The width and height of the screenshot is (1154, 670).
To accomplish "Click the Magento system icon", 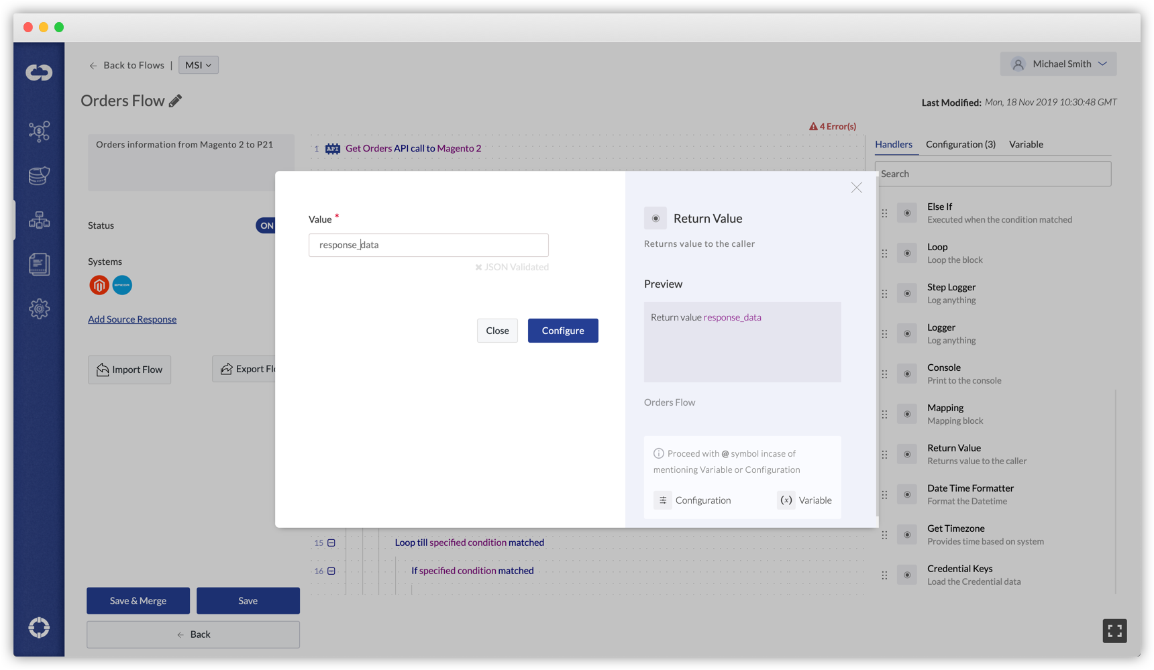I will pos(99,285).
